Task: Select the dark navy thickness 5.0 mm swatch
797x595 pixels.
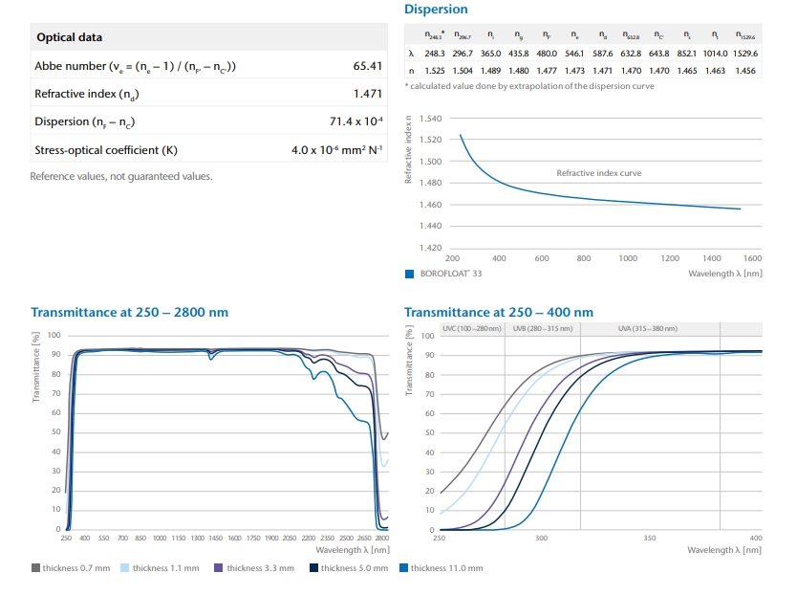Action: point(313,568)
